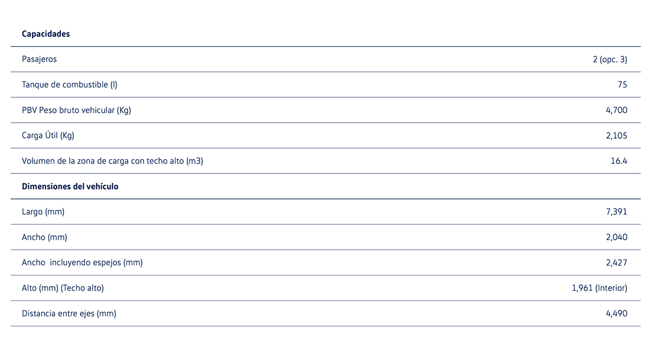Click the length value 7,391
Screen dimensions: 653x354
(x=616, y=212)
